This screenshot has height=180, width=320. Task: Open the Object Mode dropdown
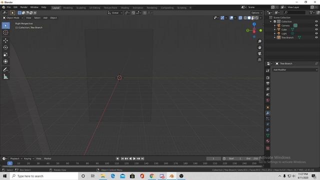pos(13,18)
